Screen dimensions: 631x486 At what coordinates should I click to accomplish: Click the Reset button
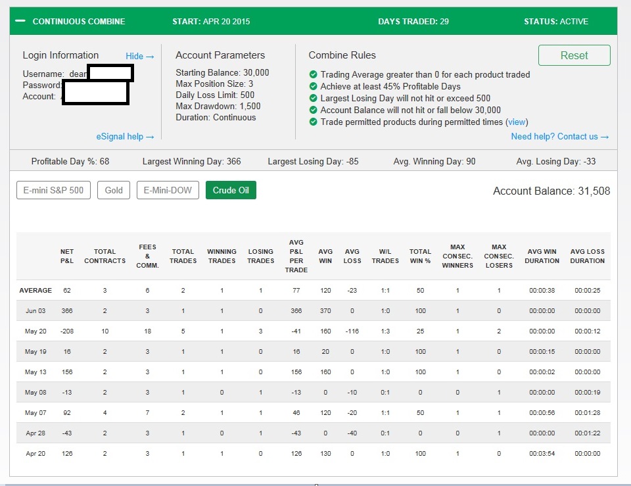click(x=574, y=55)
